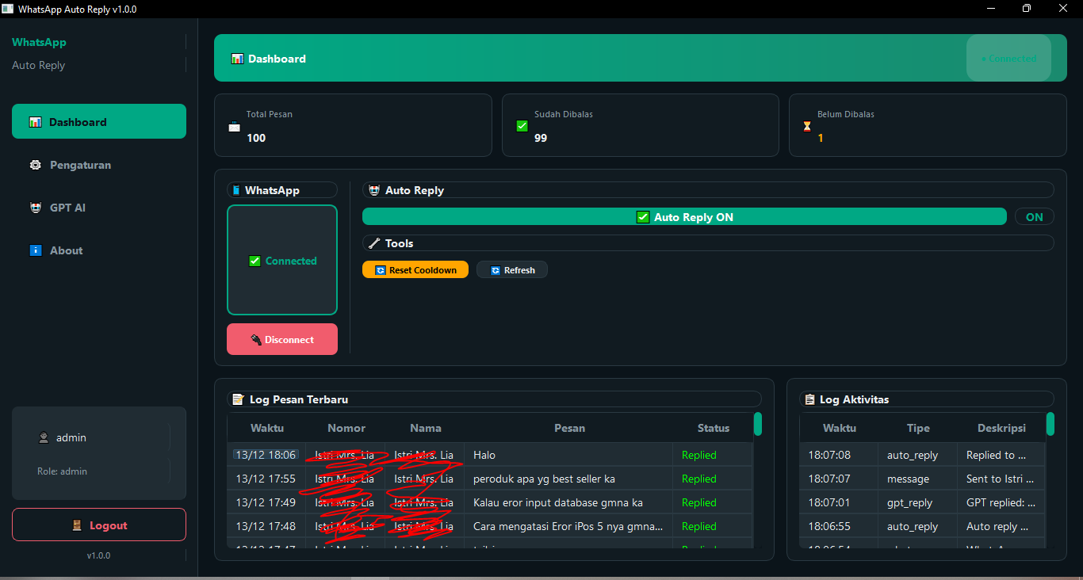Open the Dashboard page from the sidebar
The width and height of the screenshot is (1083, 580).
(99, 121)
